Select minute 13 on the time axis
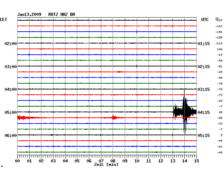This screenshot has height=170, width=224. 173,161
